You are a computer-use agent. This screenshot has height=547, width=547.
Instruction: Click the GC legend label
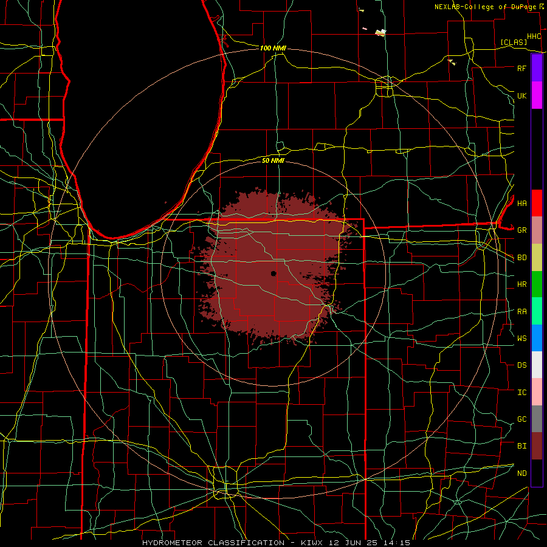[522, 419]
